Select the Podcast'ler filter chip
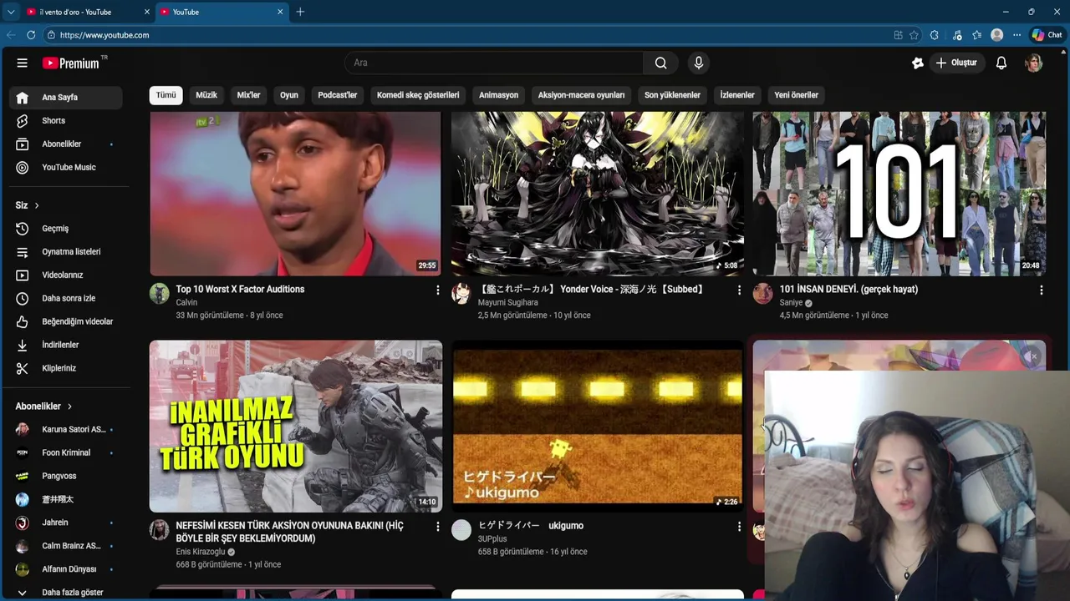Viewport: 1070px width, 601px height. pyautogui.click(x=338, y=95)
